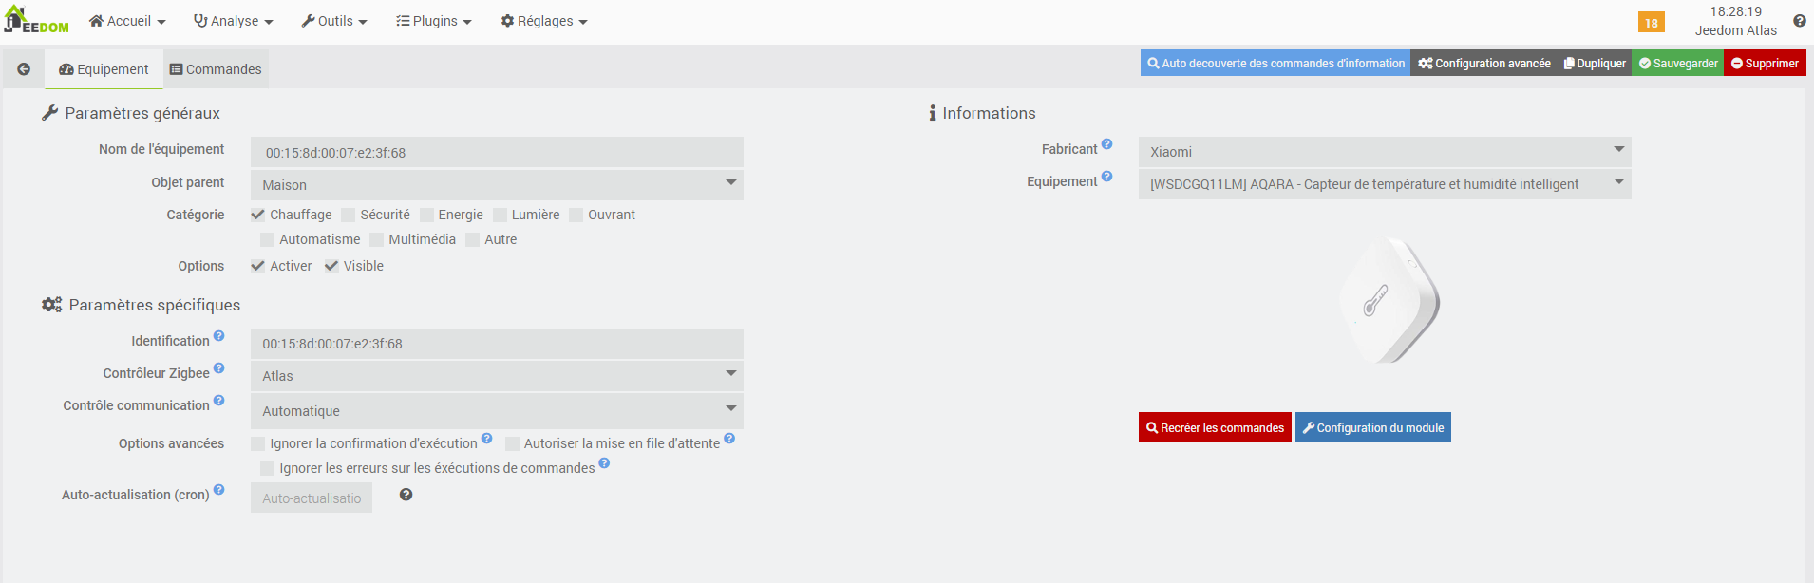Open the Plugins menu
The height and width of the screenshot is (583, 1814).
coord(434,21)
